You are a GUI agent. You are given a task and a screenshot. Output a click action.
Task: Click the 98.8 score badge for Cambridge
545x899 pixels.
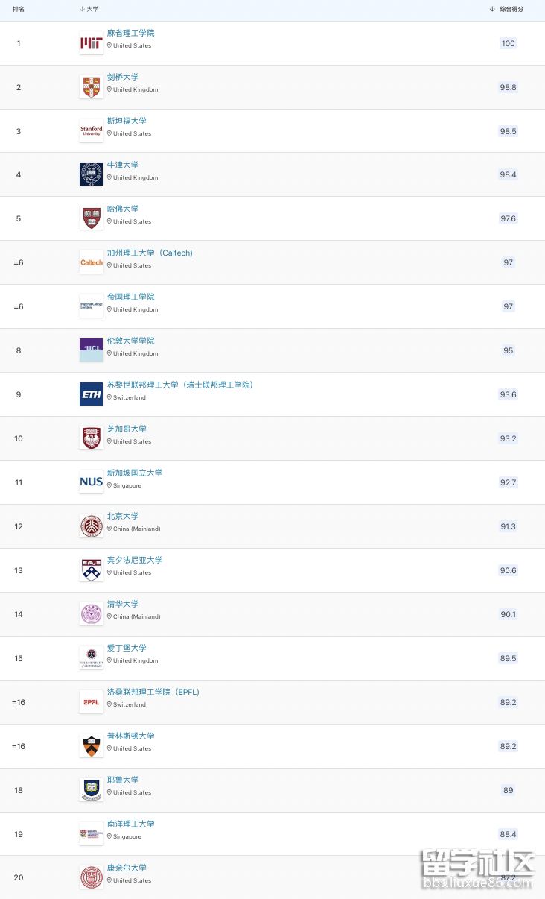click(x=508, y=87)
